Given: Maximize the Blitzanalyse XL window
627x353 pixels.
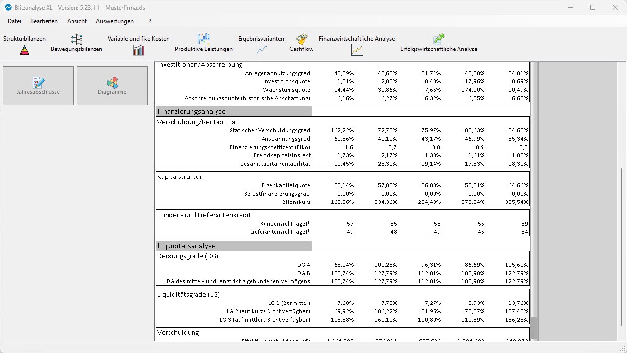Looking at the screenshot, I should pos(593,8).
